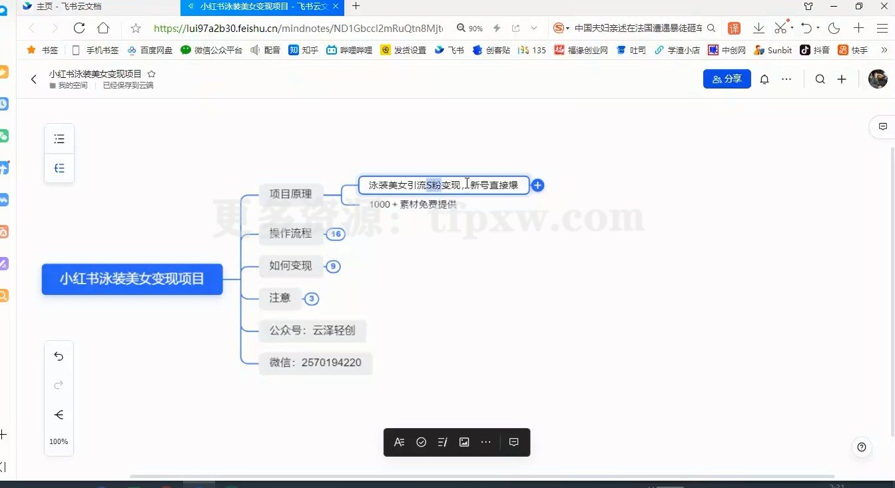Viewport: 895px width, 488px height.
Task: Toggle bookmark star in the address bar
Action: 135,28
